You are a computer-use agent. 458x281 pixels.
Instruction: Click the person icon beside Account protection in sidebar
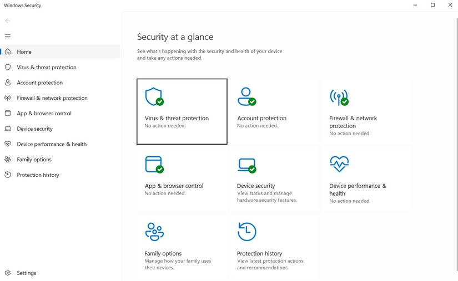(8, 83)
